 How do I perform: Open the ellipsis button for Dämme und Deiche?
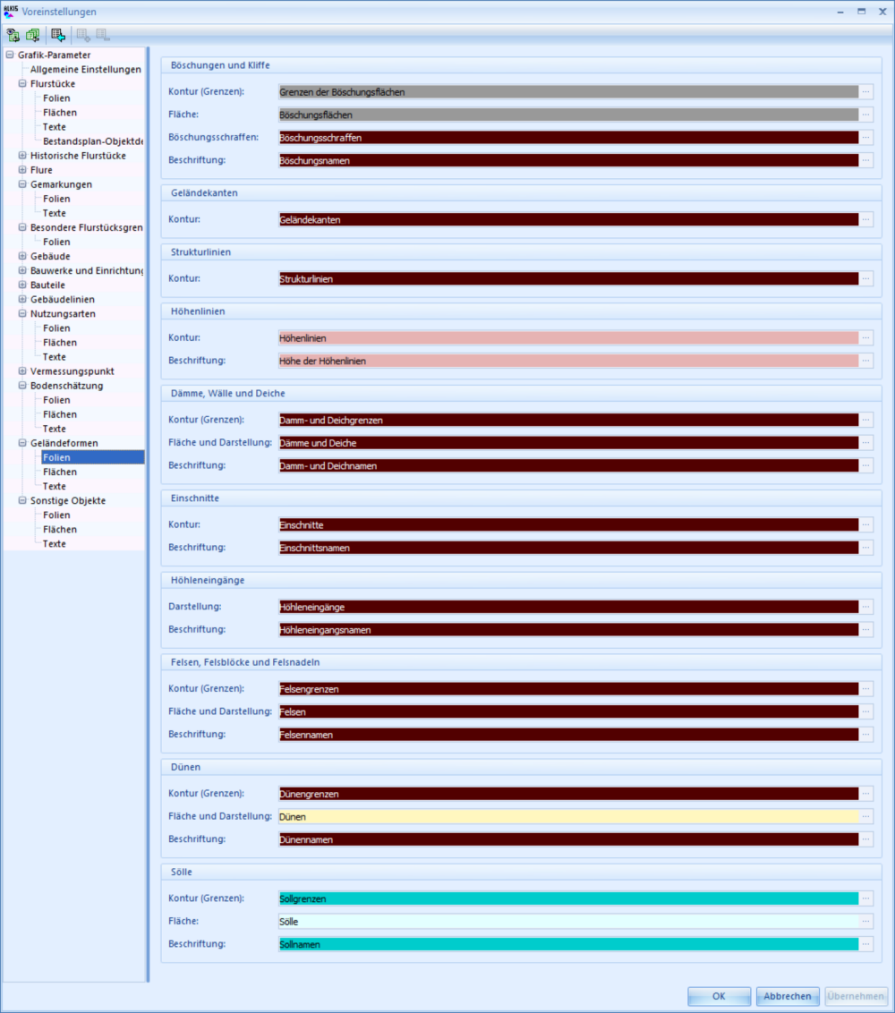tap(866, 443)
